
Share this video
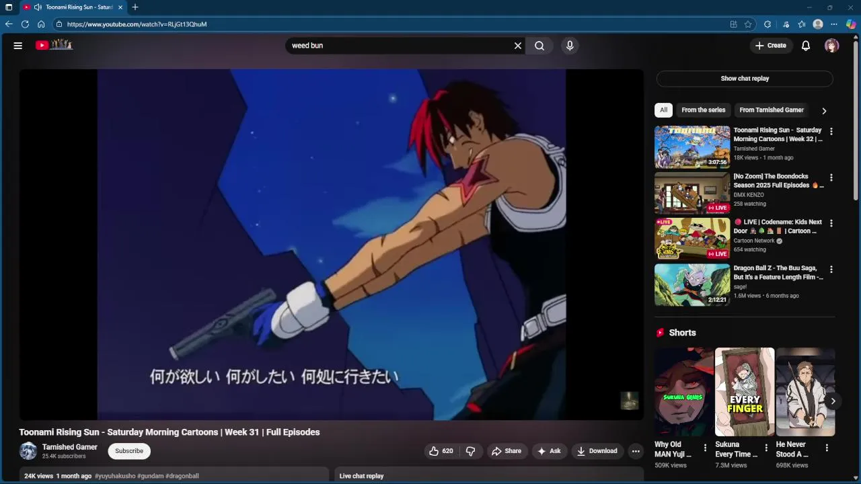pos(507,451)
